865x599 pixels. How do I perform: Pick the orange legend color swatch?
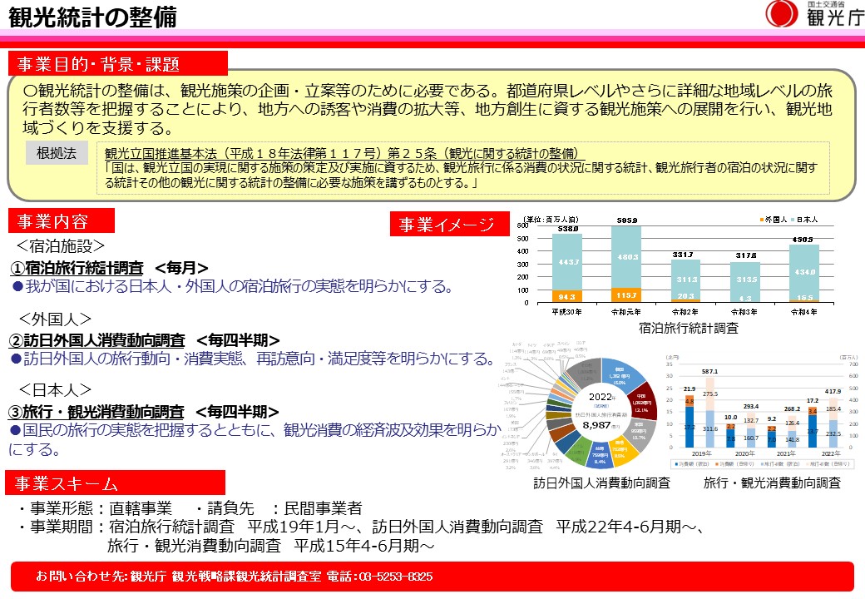coord(761,220)
